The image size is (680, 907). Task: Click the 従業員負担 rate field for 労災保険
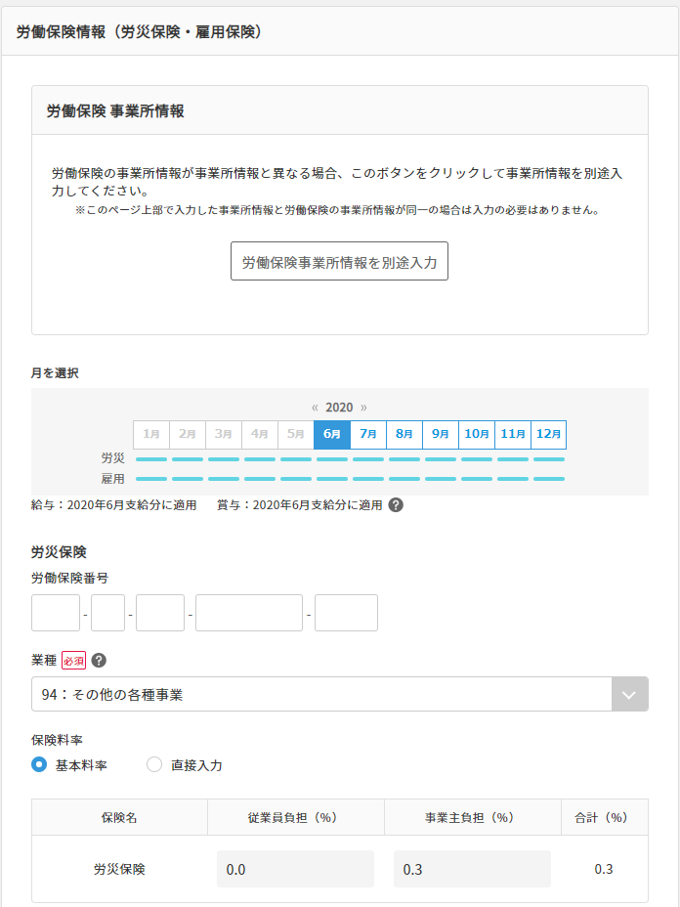295,869
